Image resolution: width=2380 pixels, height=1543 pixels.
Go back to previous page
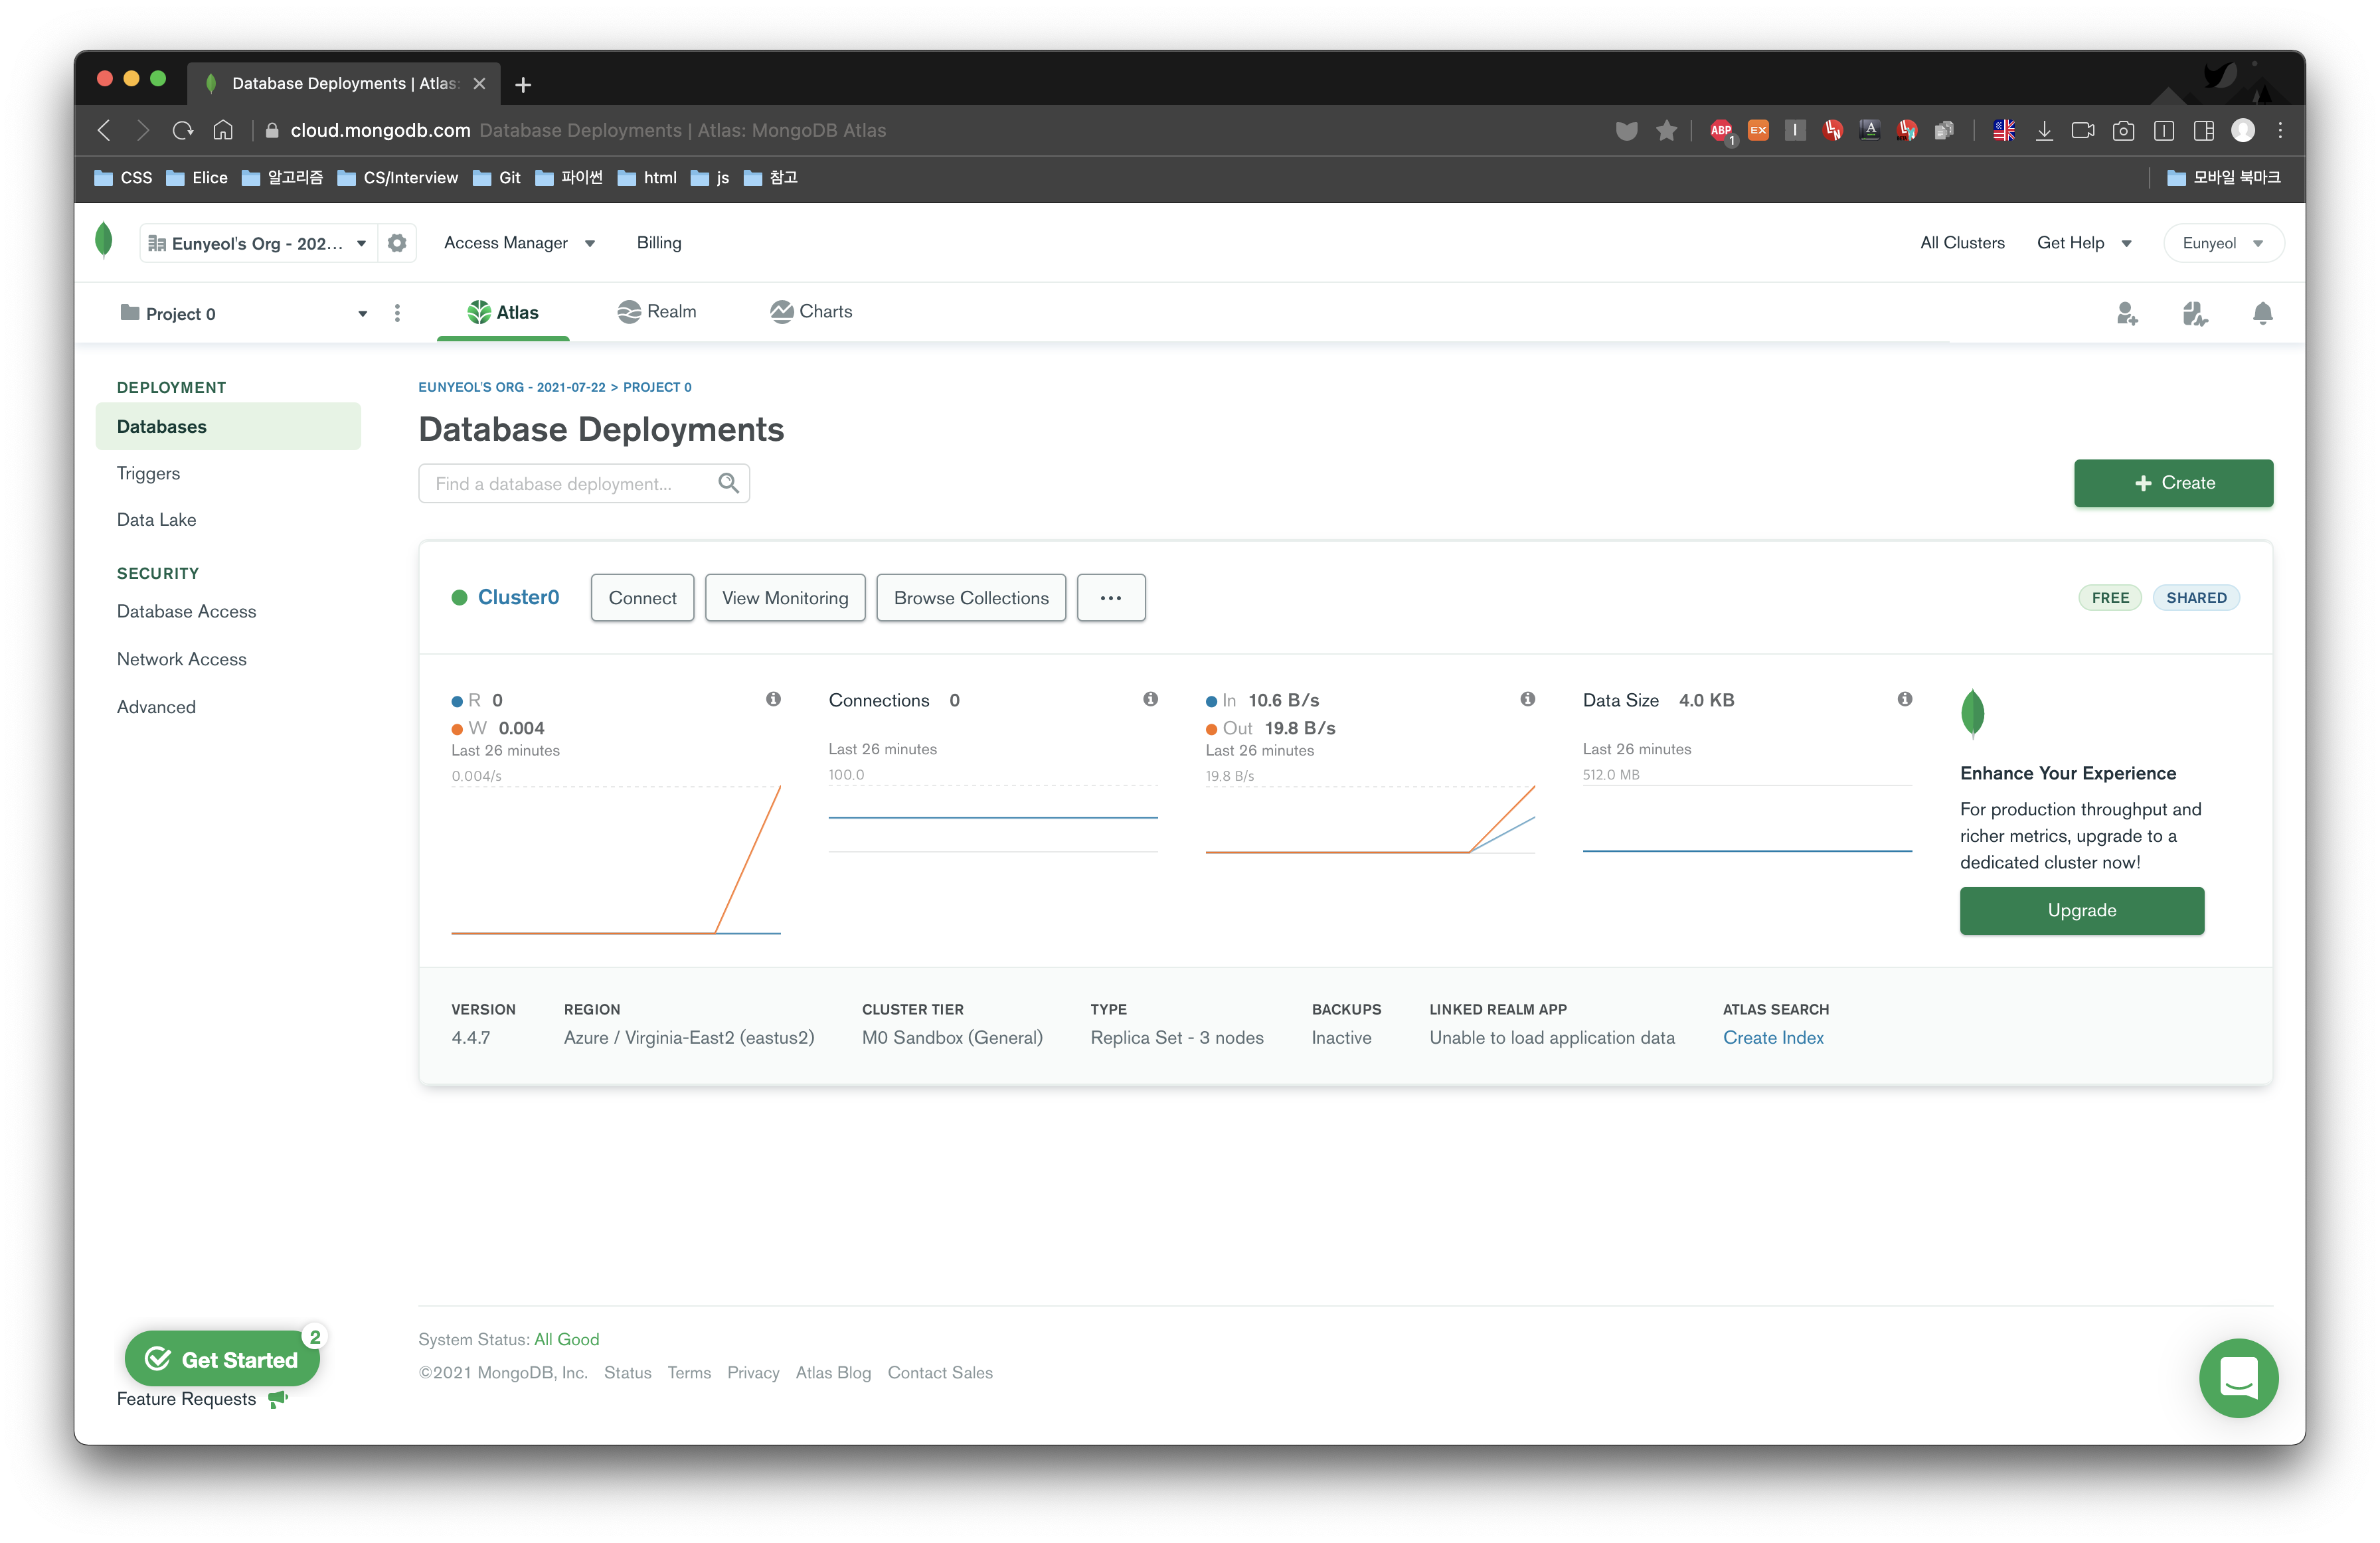[x=104, y=130]
